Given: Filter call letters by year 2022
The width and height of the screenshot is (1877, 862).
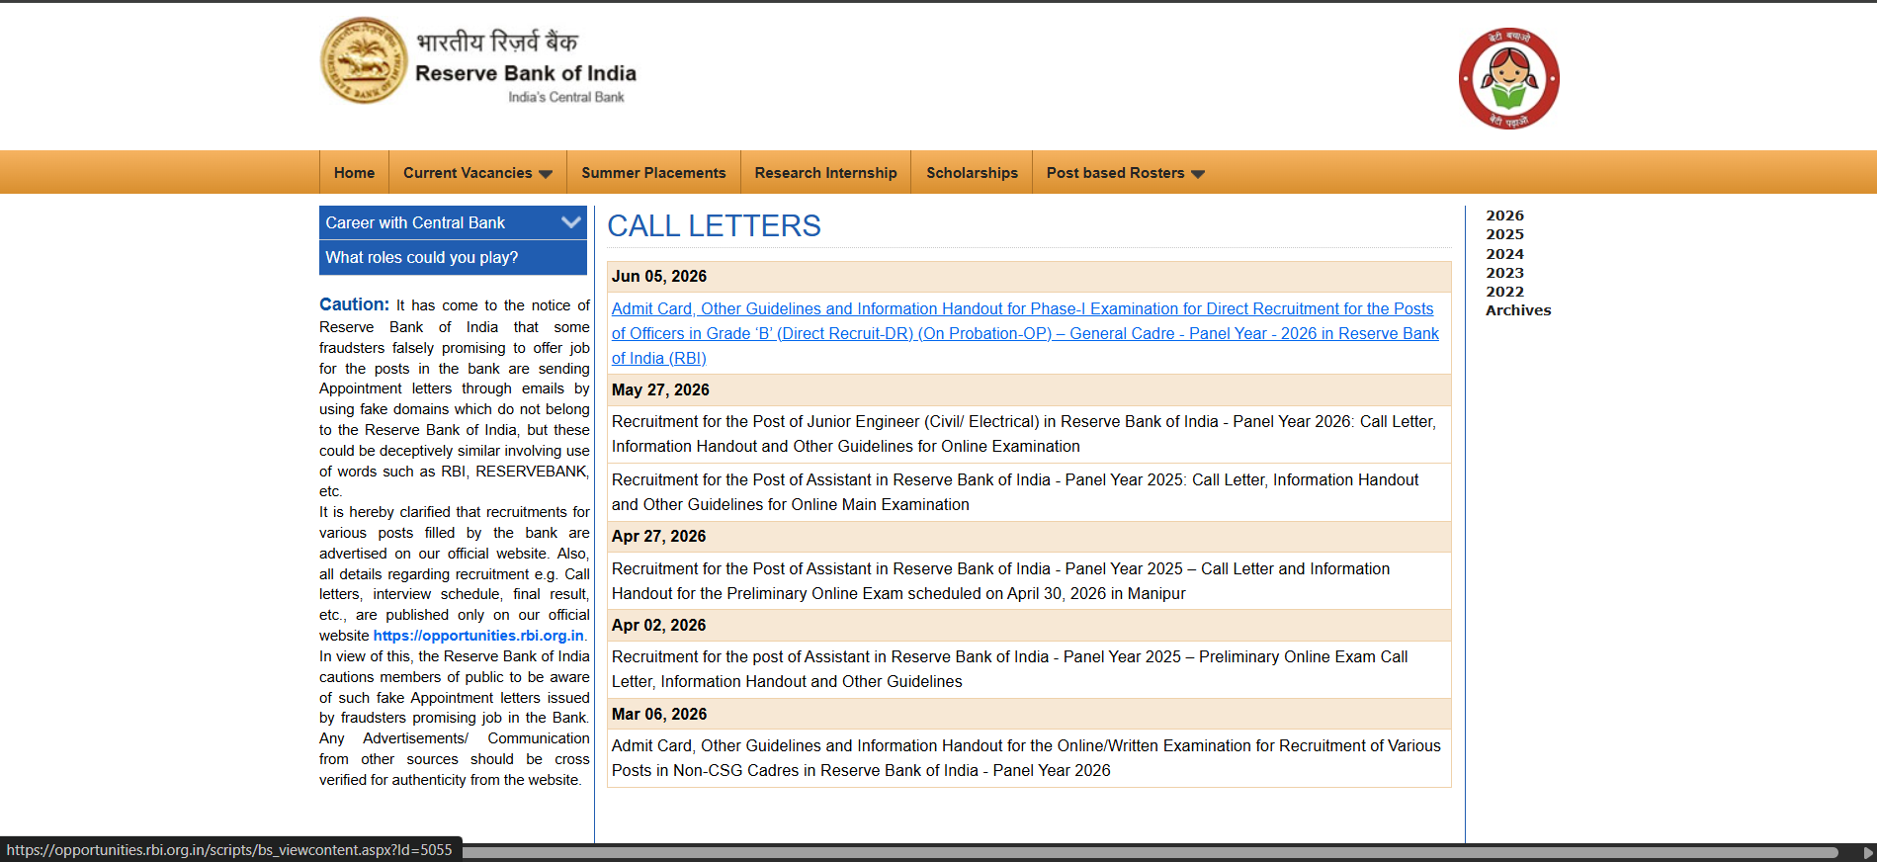Looking at the screenshot, I should click(1504, 292).
